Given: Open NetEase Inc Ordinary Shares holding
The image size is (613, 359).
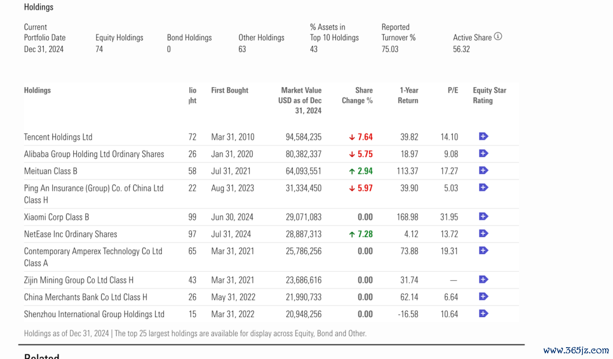Looking at the screenshot, I should 70,234.
